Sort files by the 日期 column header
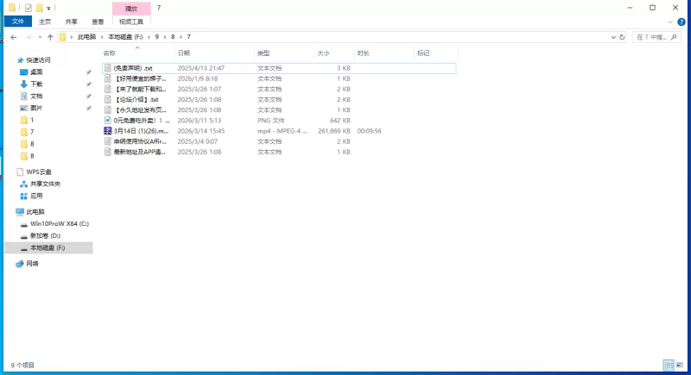Viewport: 691px width, 375px height. point(183,53)
